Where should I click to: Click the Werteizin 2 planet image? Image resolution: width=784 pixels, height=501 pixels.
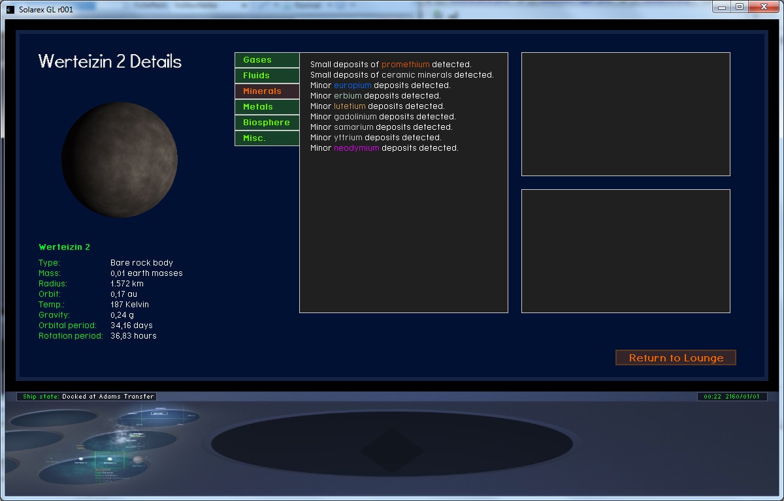pos(120,159)
